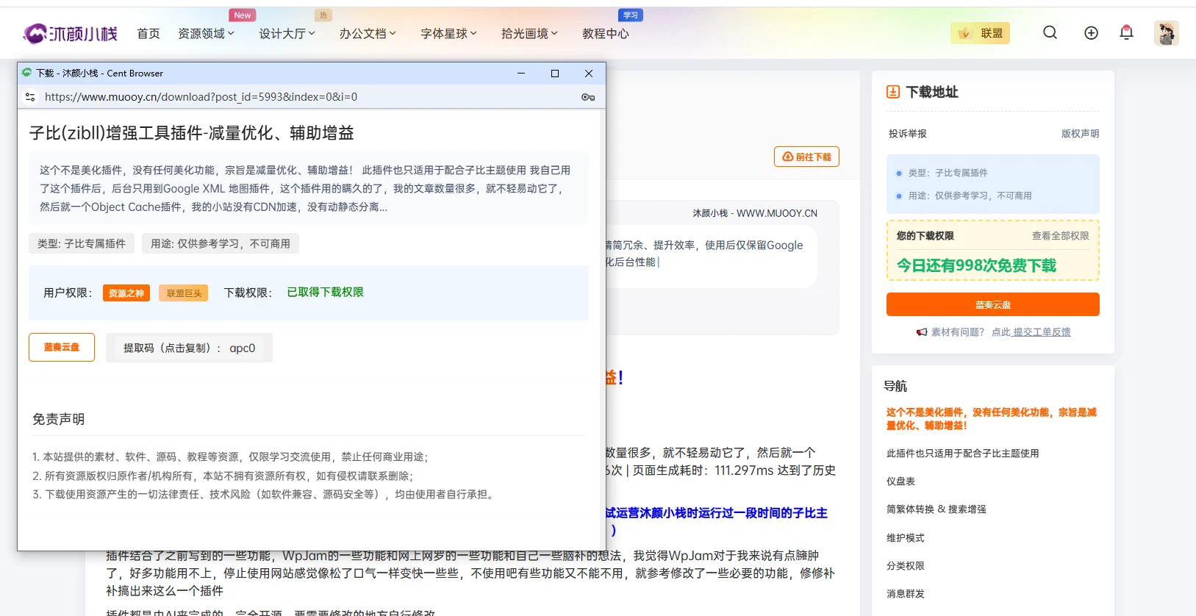Click the popup address bar URL field

pos(294,97)
